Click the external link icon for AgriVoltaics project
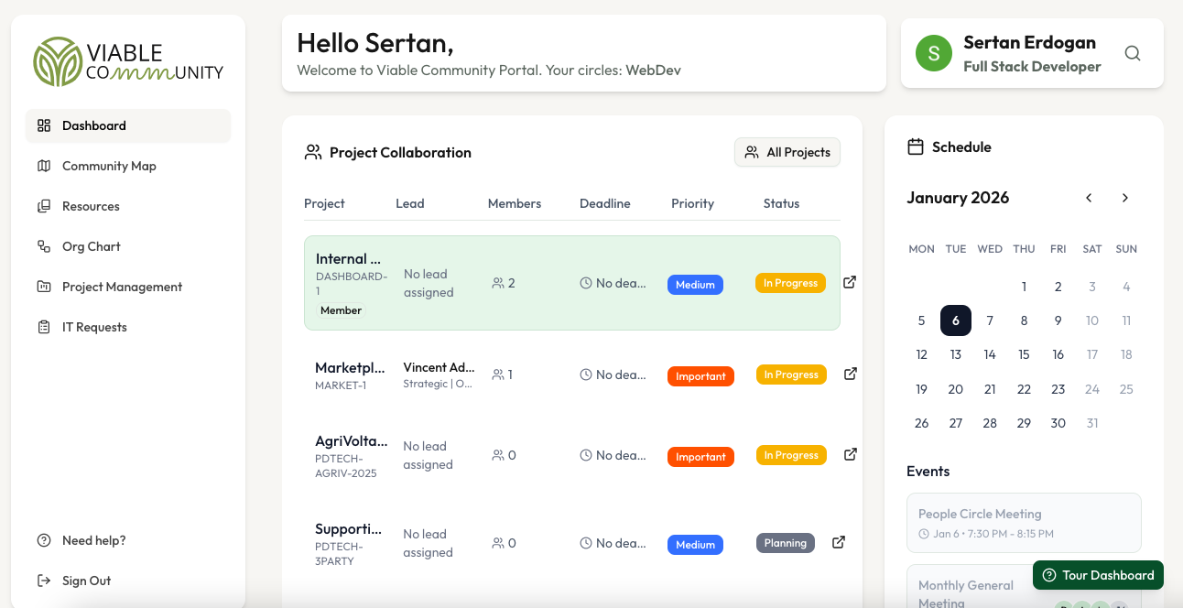 [x=850, y=453]
